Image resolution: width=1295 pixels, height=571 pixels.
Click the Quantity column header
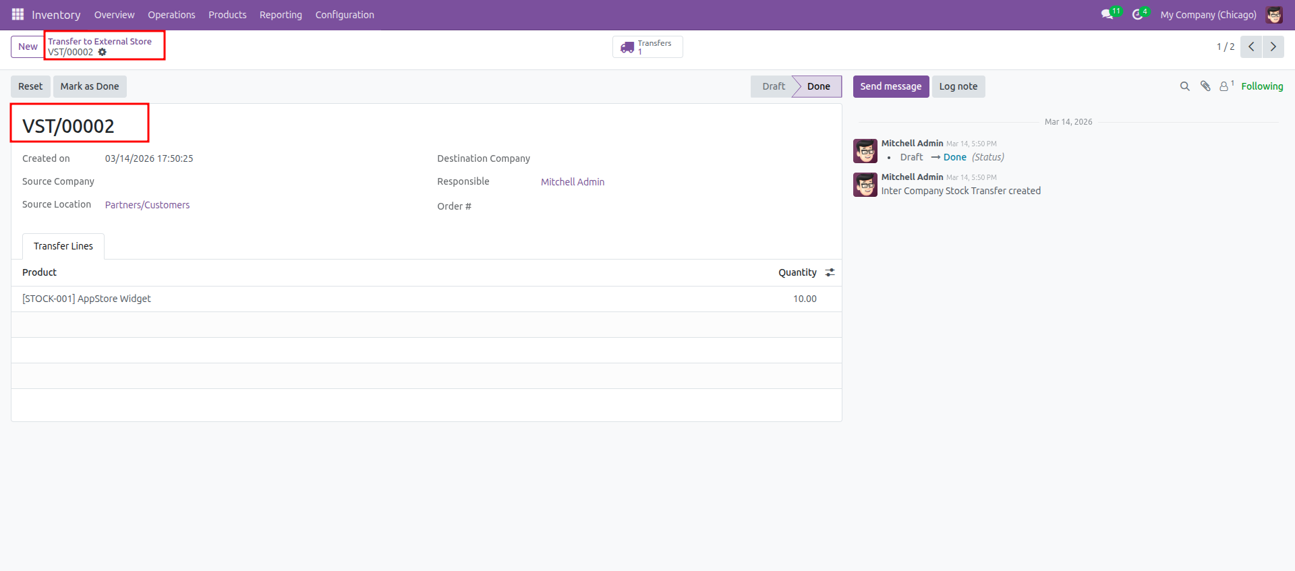click(x=797, y=272)
